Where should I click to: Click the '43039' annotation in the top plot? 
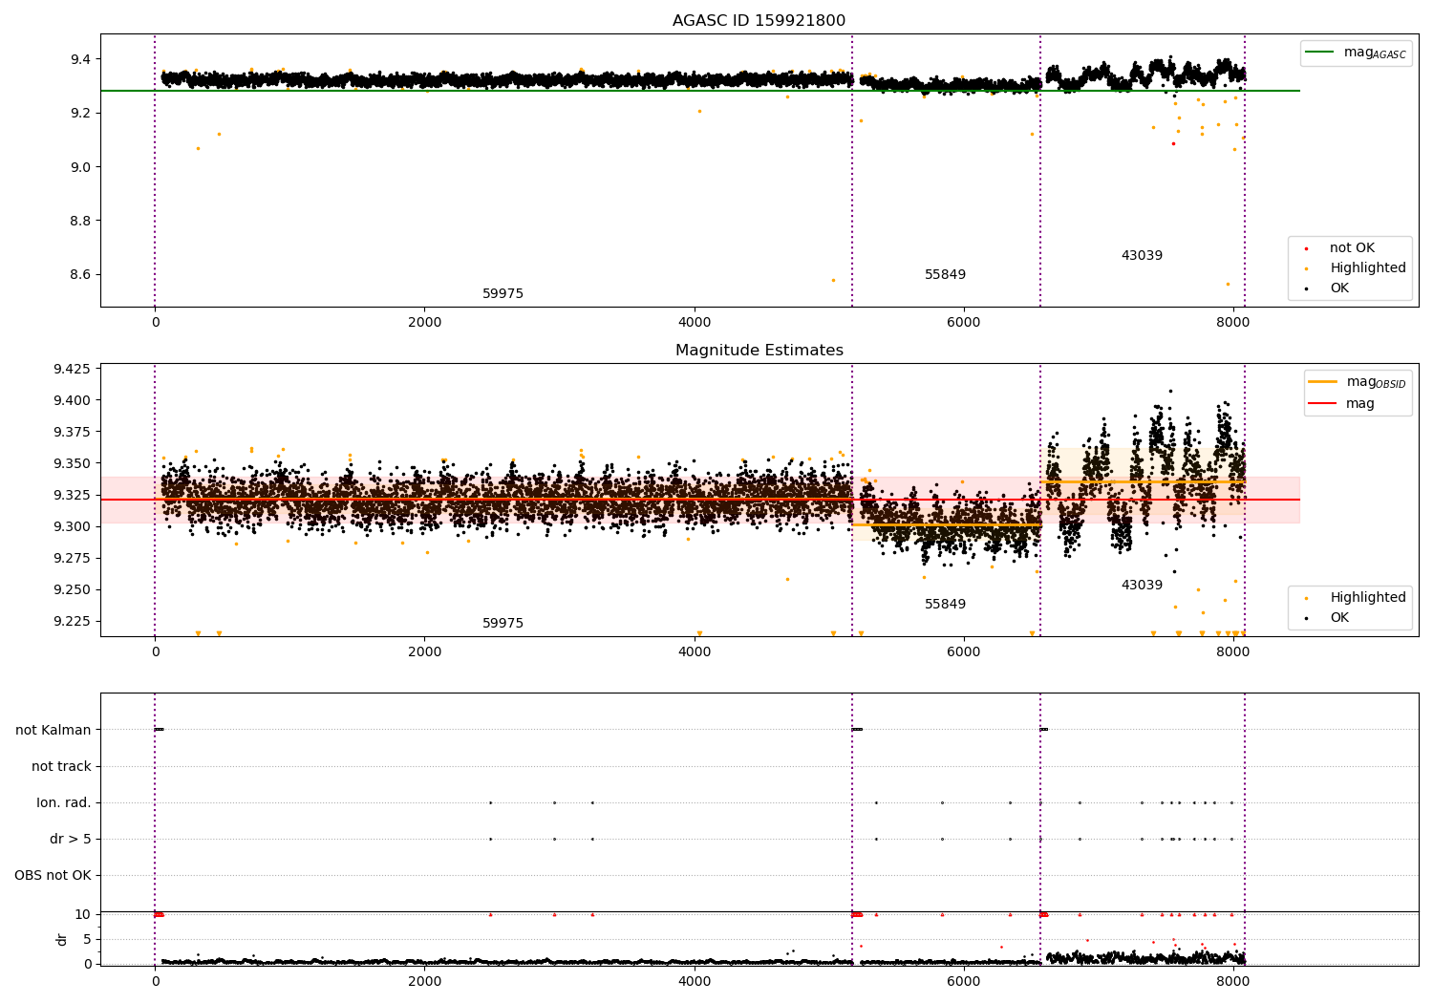point(1142,256)
